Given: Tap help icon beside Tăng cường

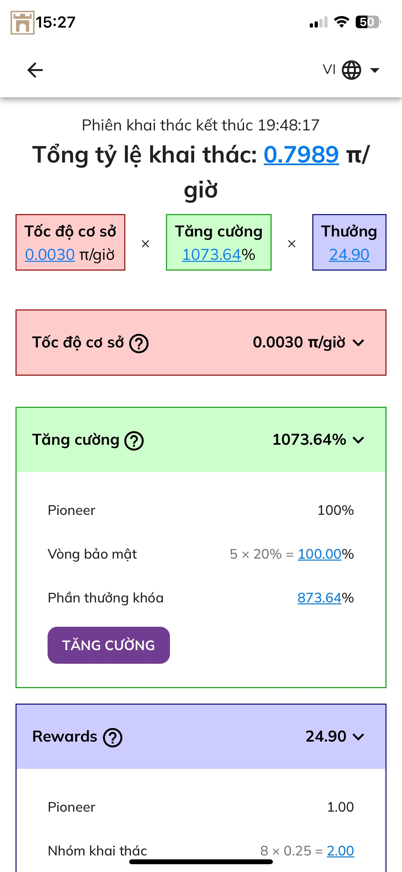Looking at the screenshot, I should point(134,441).
